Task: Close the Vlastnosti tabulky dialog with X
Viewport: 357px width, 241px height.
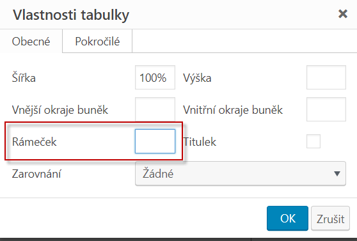Action: [343, 14]
